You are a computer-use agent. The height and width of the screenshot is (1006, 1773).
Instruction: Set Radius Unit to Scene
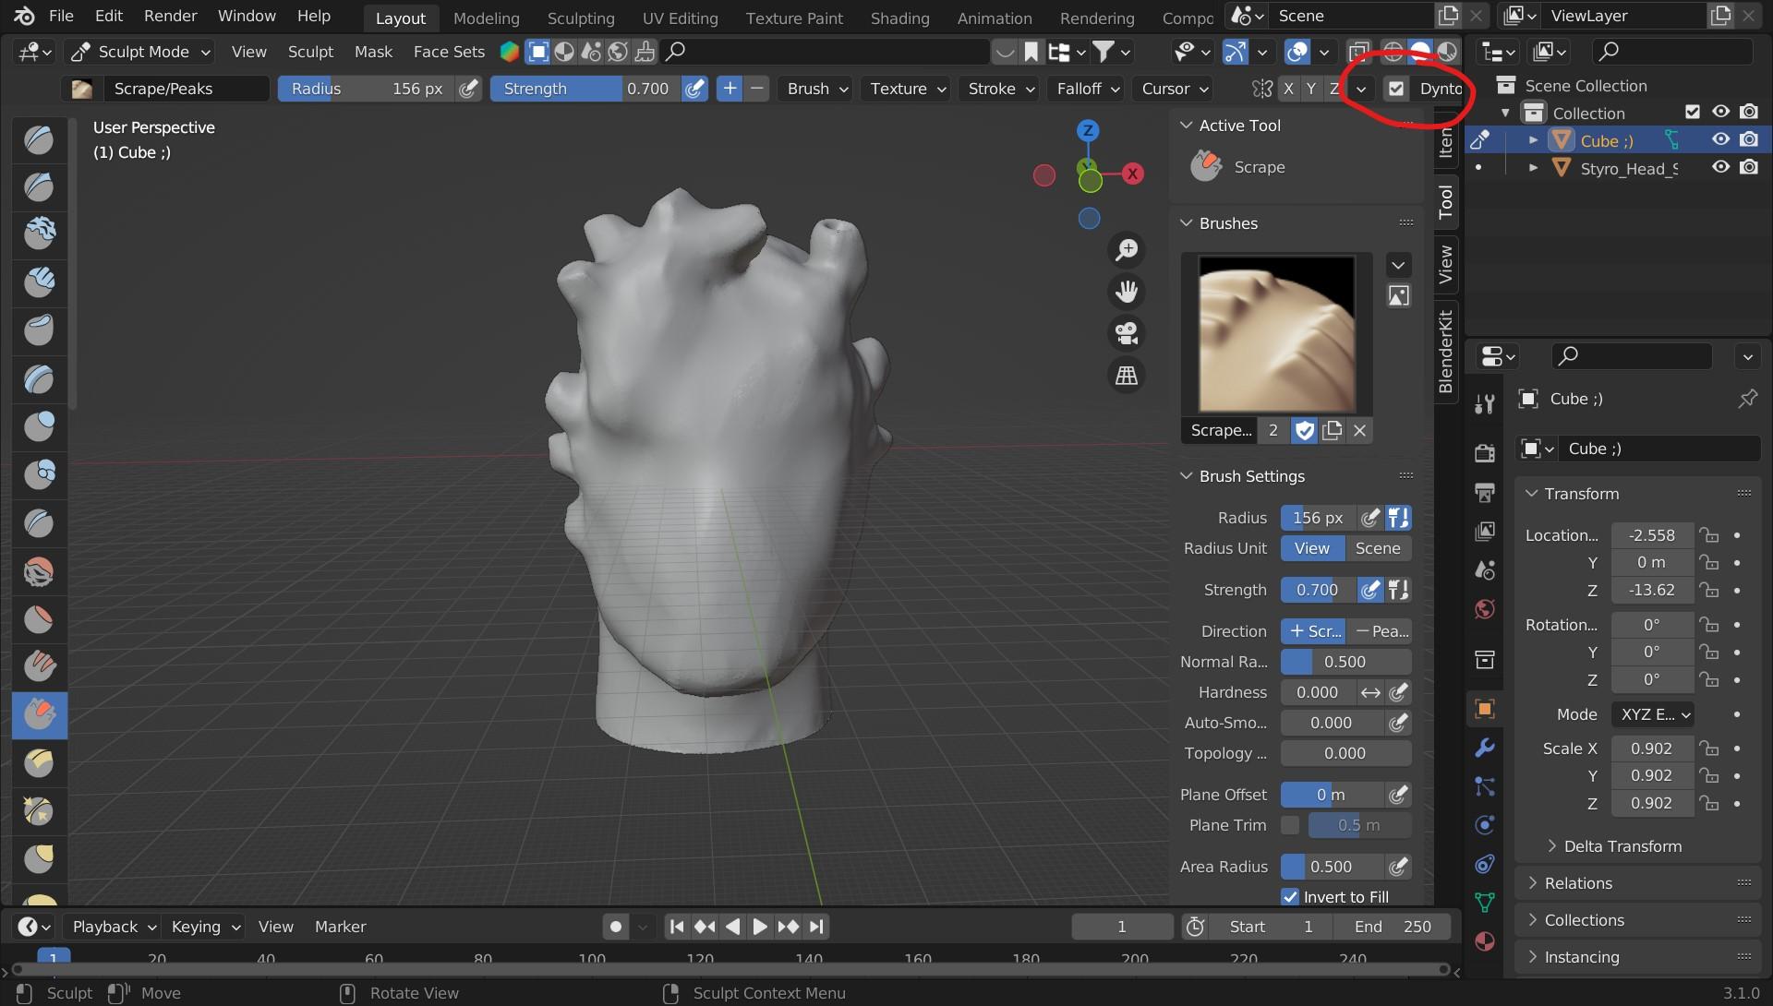1377,548
